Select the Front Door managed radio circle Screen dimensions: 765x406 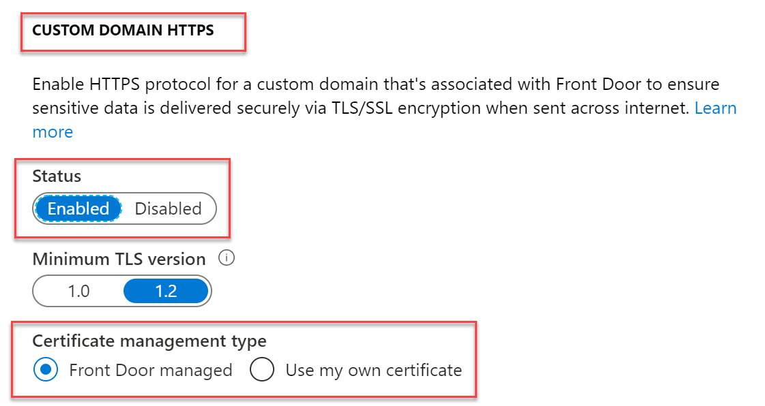(45, 371)
